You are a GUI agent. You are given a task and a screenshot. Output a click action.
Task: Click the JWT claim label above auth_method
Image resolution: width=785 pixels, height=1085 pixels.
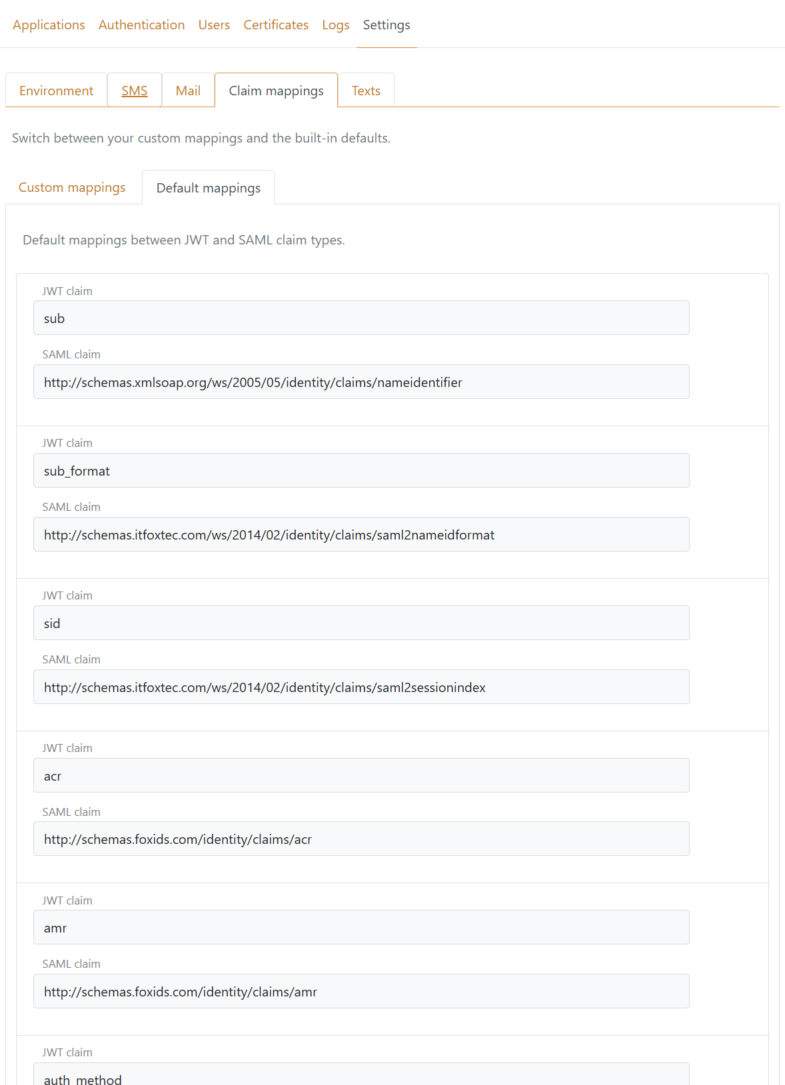click(67, 1052)
